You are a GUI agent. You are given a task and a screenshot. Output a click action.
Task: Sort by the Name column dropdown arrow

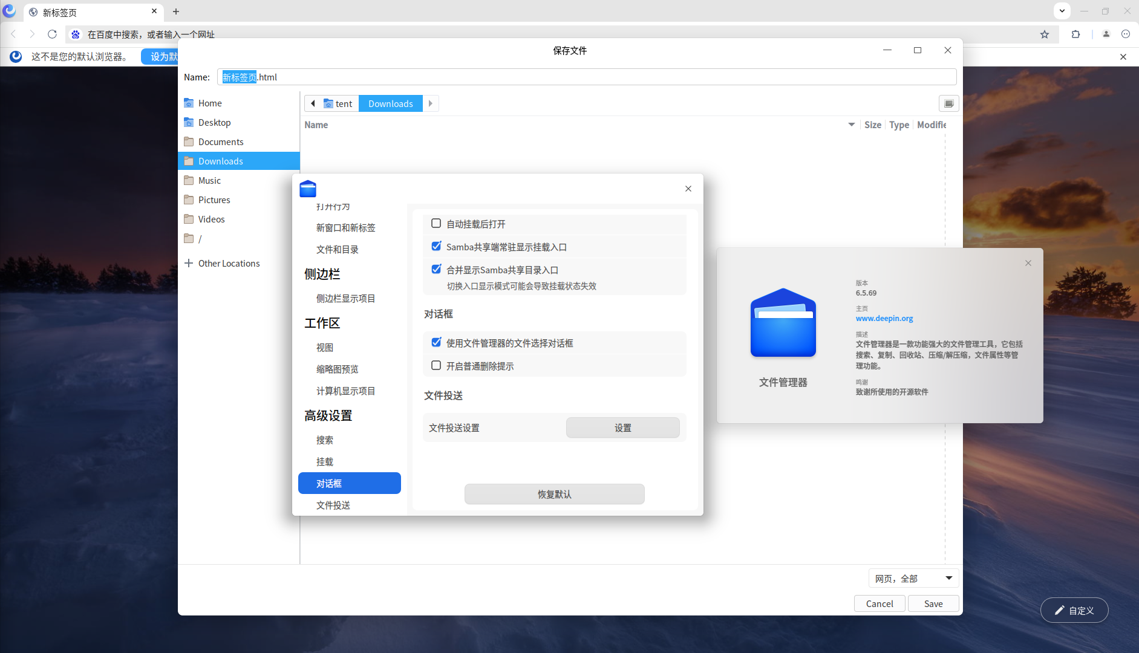851,125
